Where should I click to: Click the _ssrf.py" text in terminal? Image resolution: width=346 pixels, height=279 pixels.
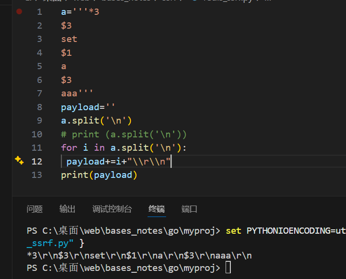click(x=50, y=243)
